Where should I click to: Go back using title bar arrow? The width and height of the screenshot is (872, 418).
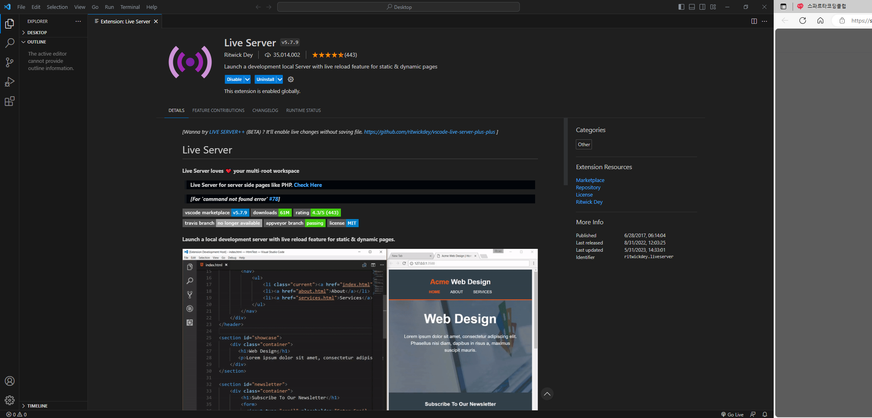coord(258,7)
